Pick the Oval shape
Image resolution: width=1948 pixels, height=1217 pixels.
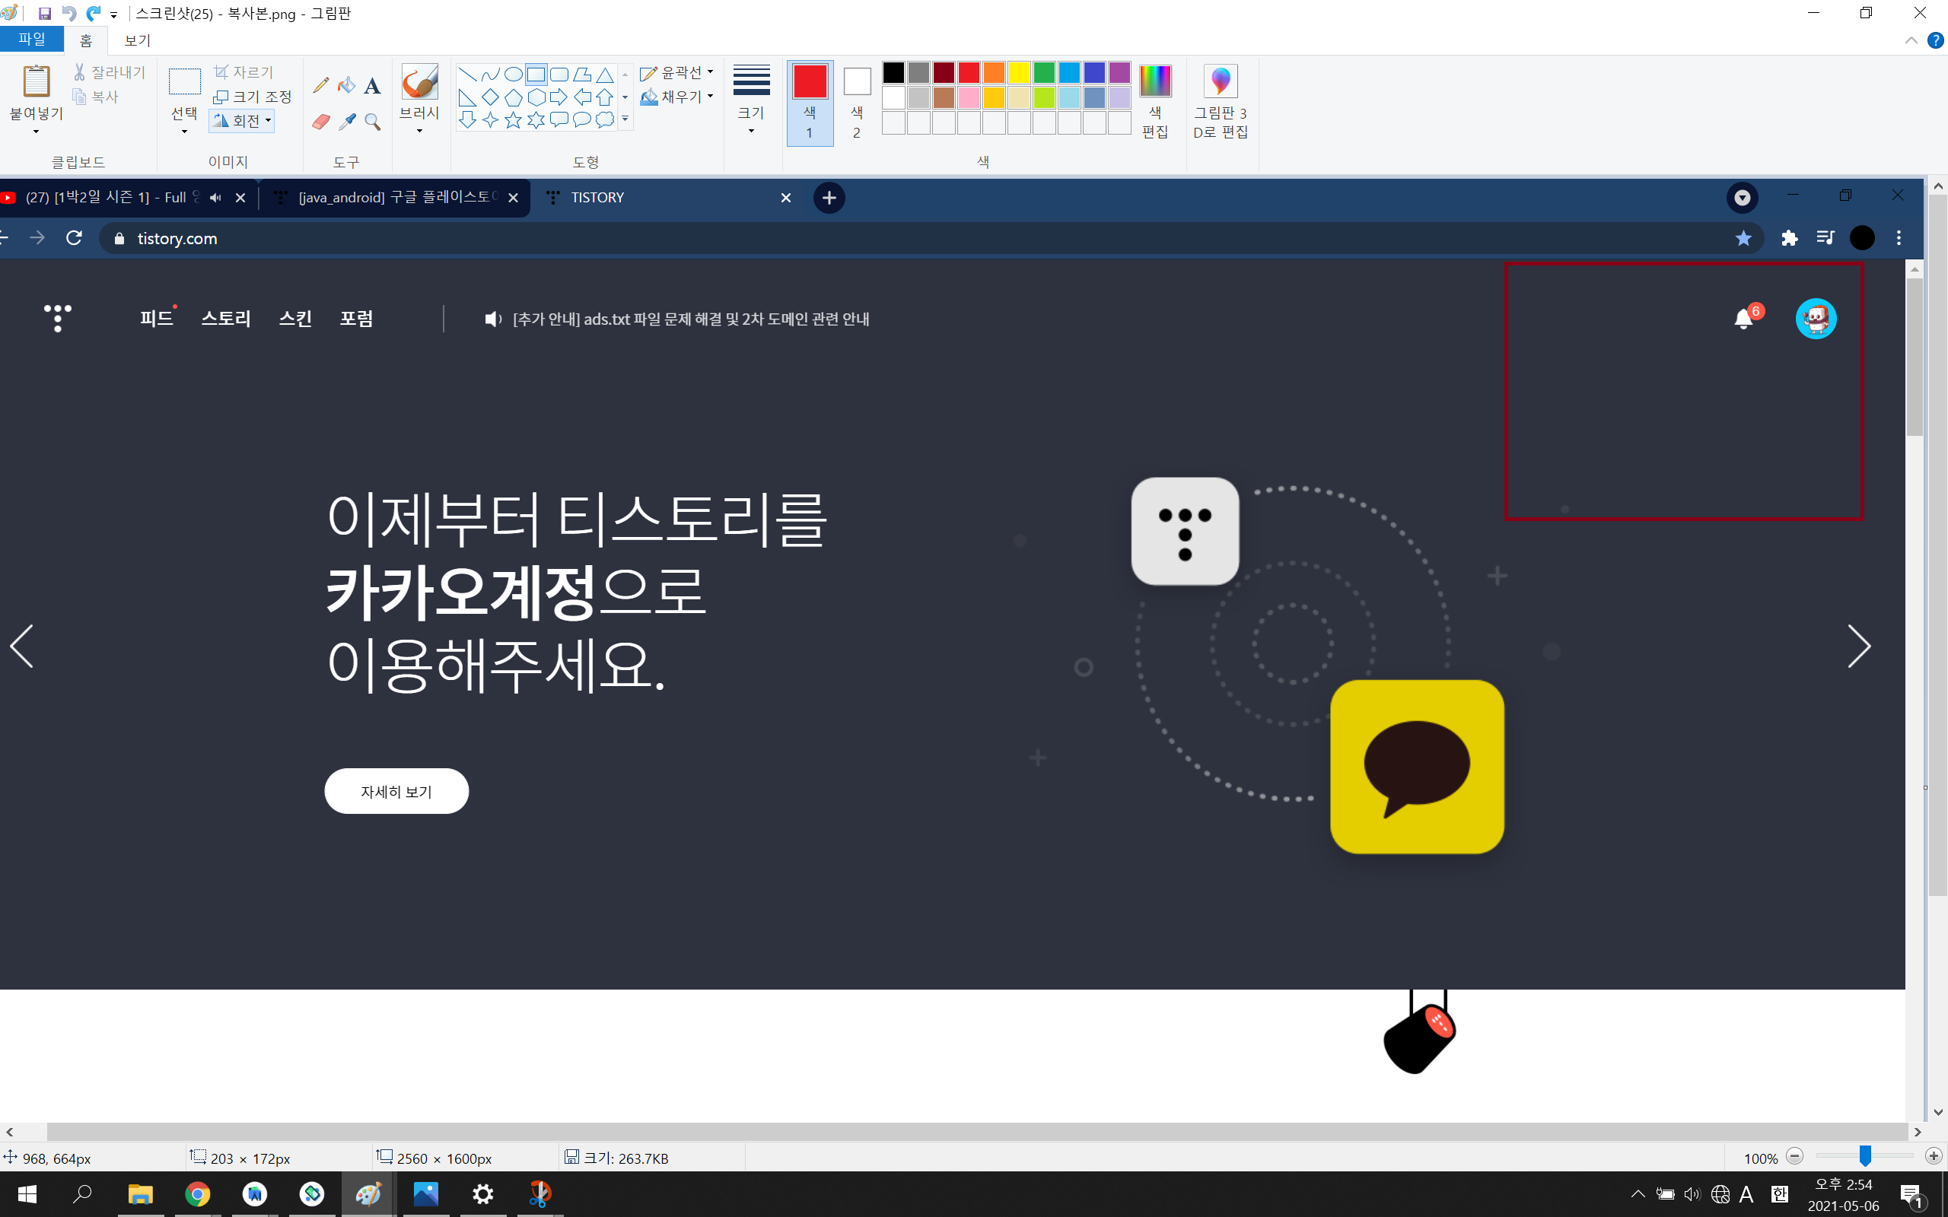(513, 75)
